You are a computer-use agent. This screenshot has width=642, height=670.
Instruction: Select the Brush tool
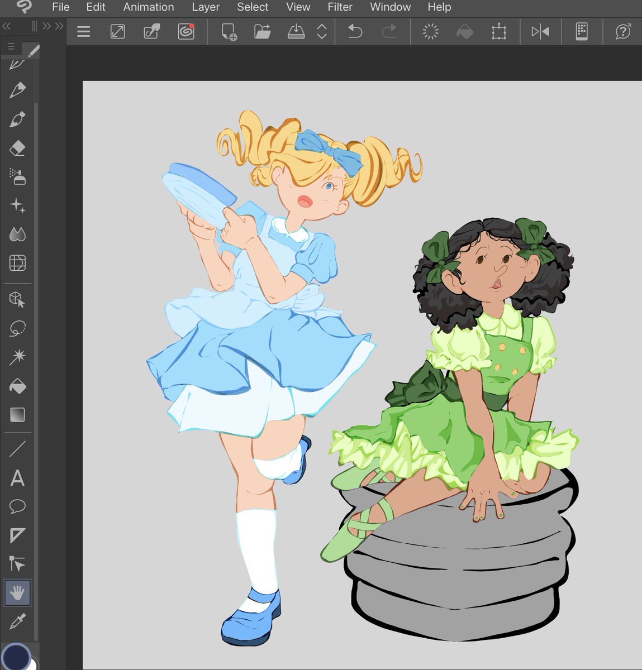[x=17, y=119]
